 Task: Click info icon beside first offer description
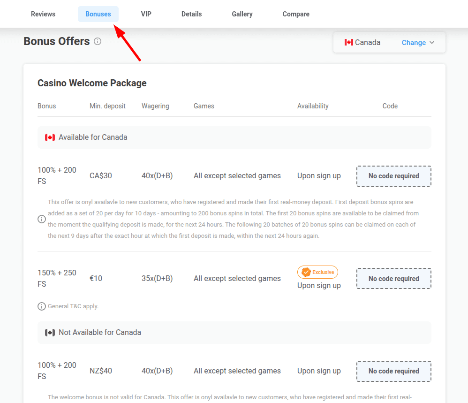point(42,219)
